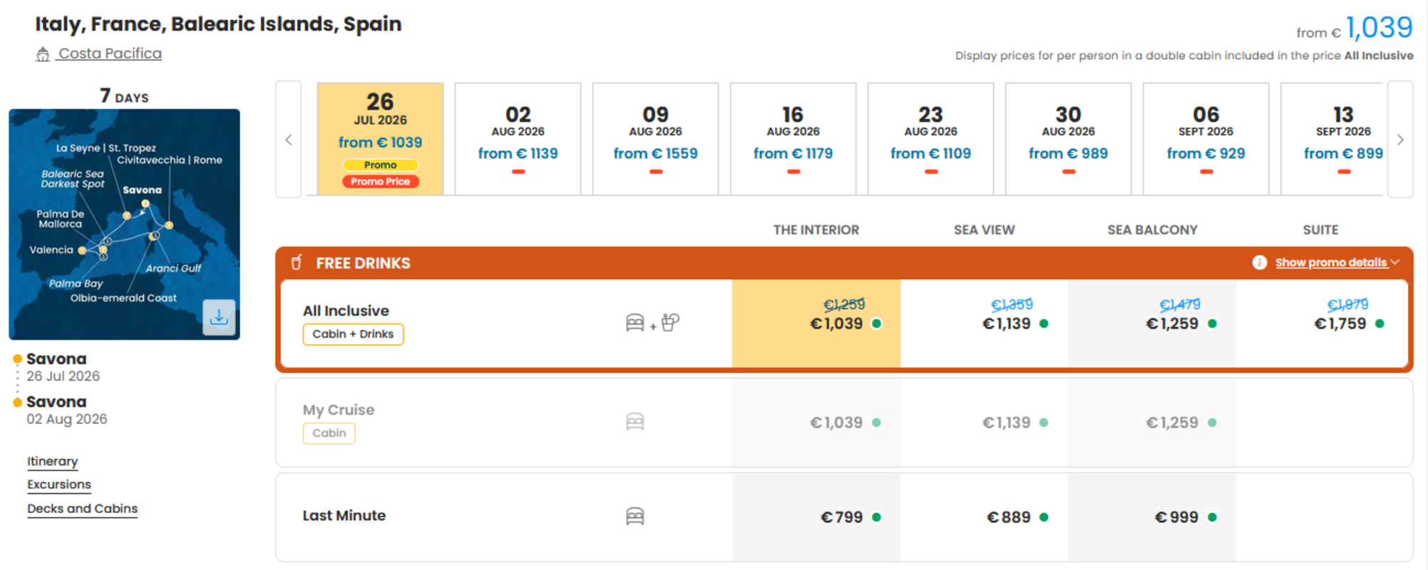Click the yellow Promo badge
This screenshot has width=1428, height=570.
(380, 165)
